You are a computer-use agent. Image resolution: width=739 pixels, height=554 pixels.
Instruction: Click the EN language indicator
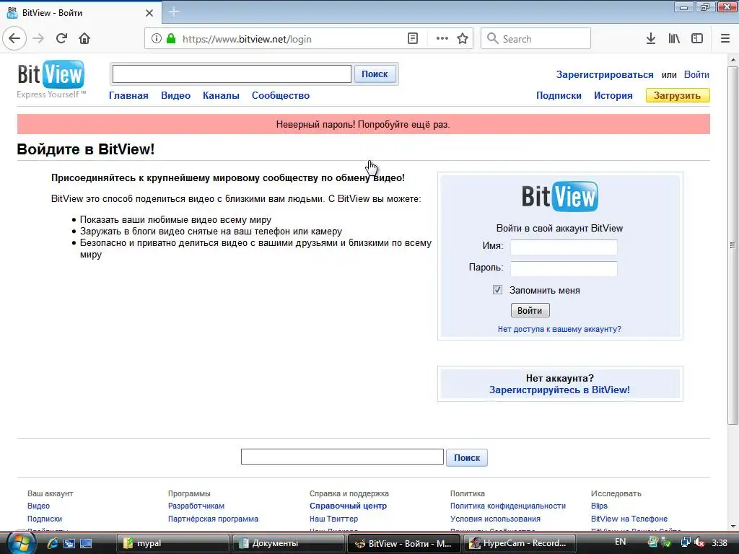621,542
